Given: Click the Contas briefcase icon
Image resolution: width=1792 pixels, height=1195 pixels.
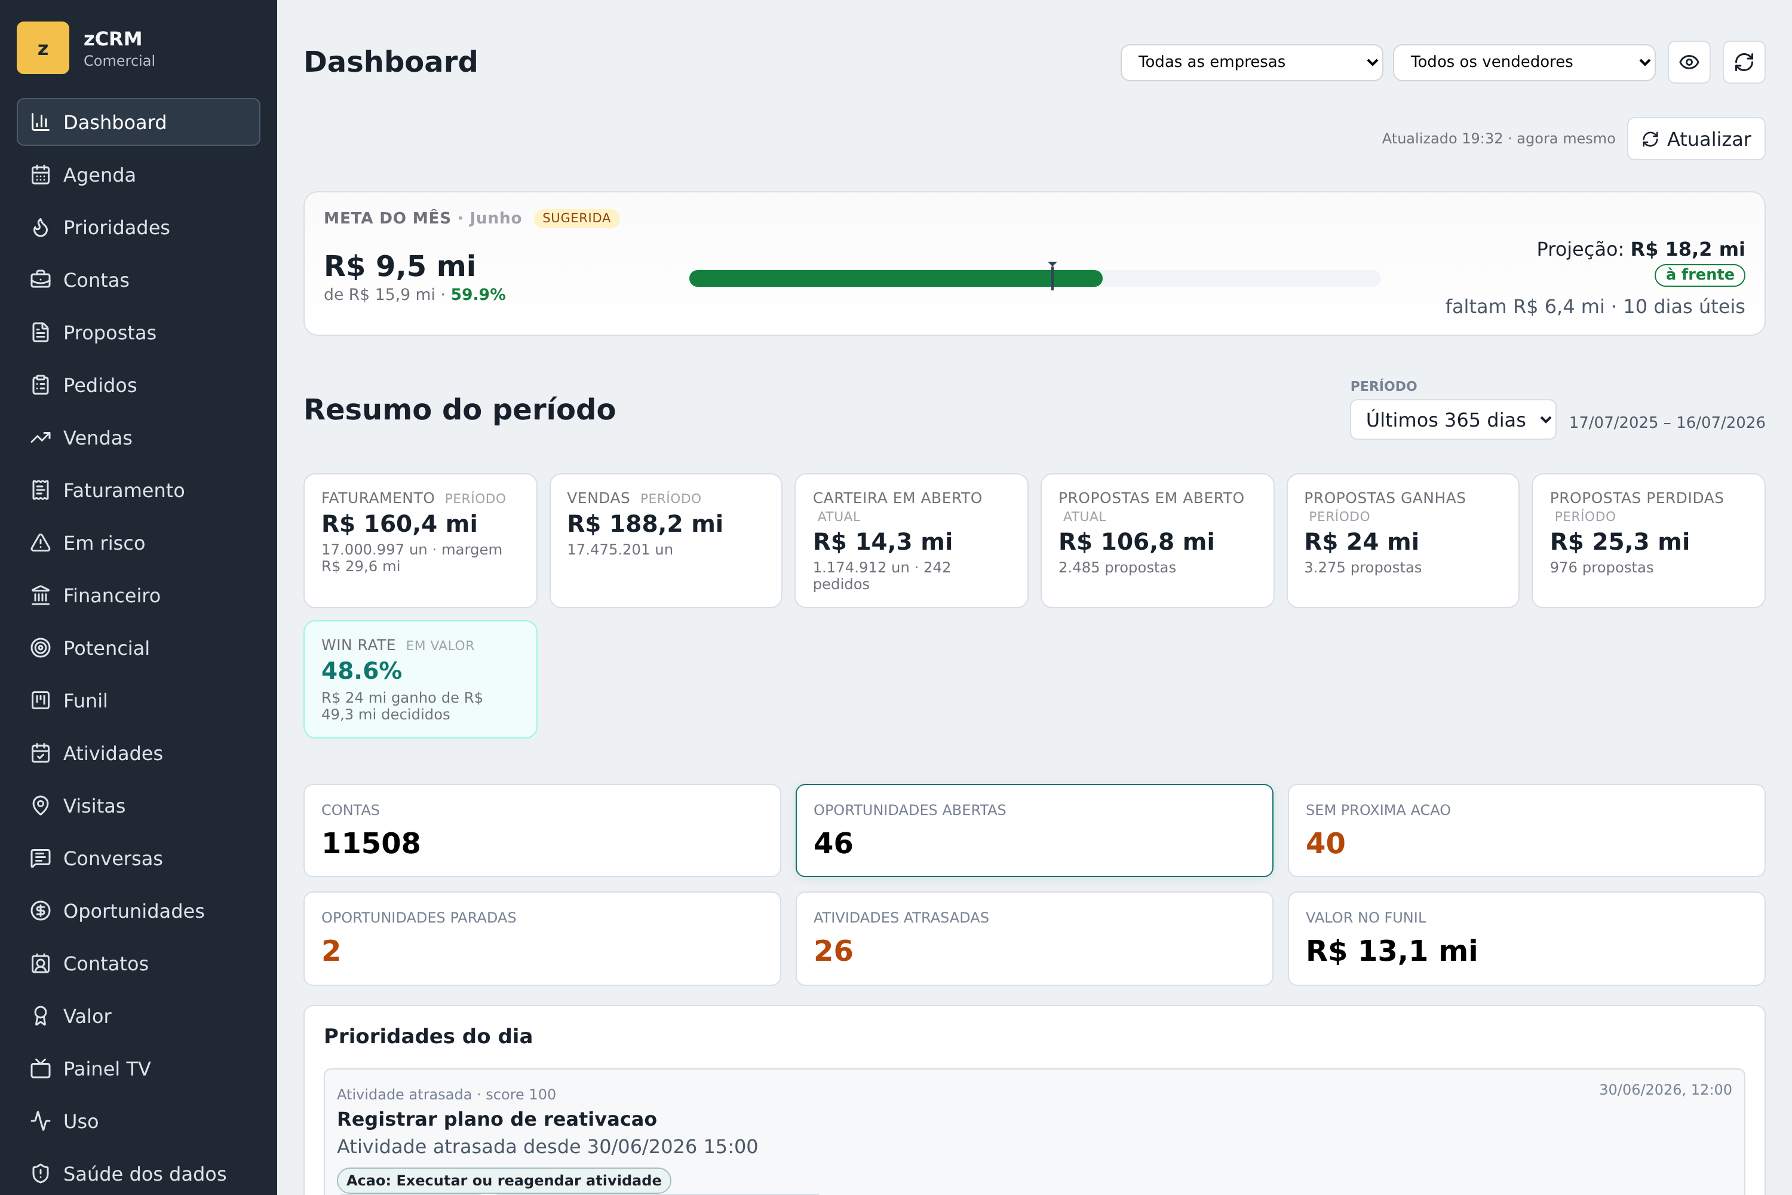Looking at the screenshot, I should 41,280.
